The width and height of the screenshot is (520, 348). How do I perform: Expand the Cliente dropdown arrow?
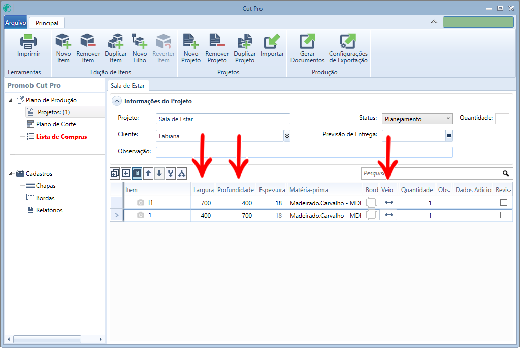tap(287, 135)
